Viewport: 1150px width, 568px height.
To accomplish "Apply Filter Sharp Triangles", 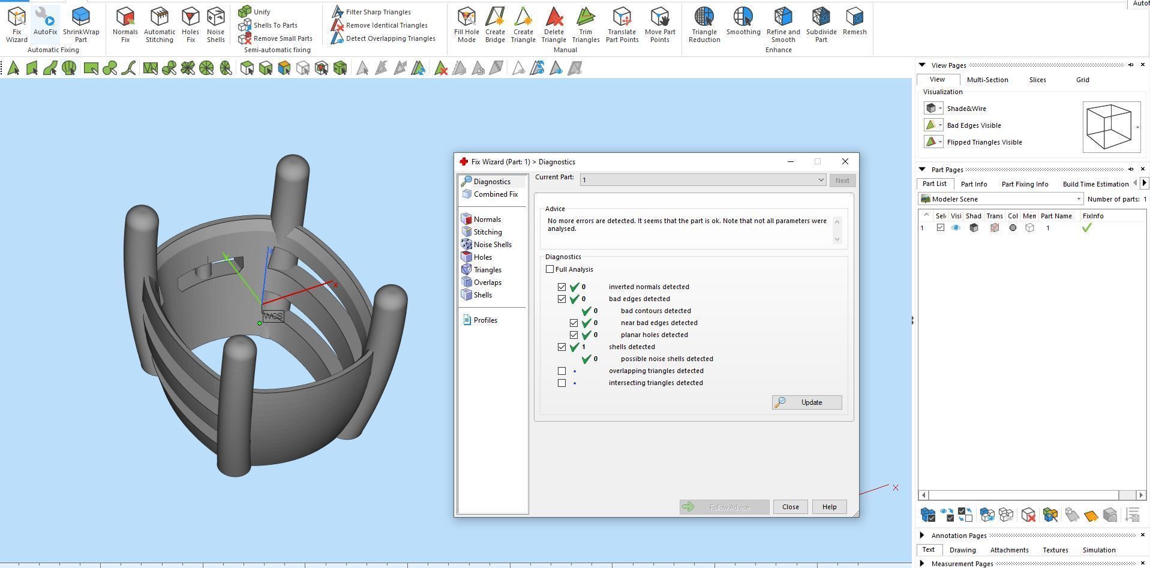I will (x=371, y=11).
